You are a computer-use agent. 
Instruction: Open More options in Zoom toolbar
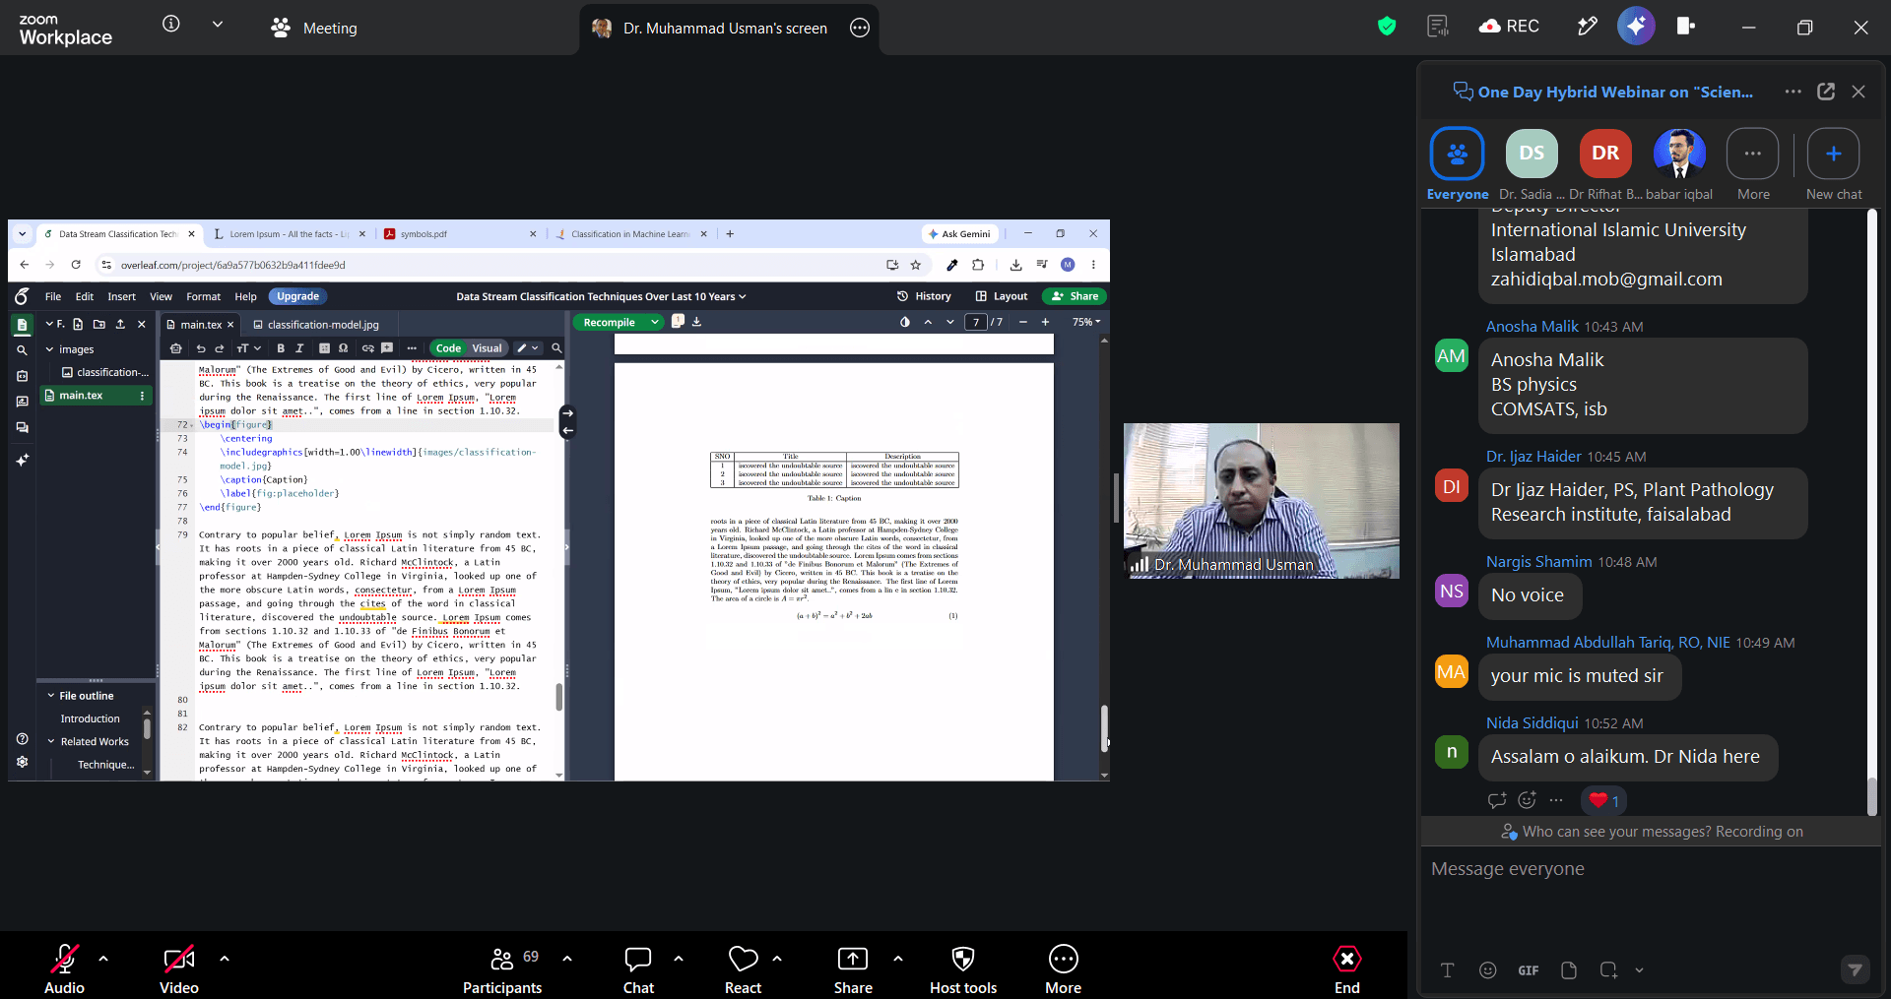(1064, 968)
